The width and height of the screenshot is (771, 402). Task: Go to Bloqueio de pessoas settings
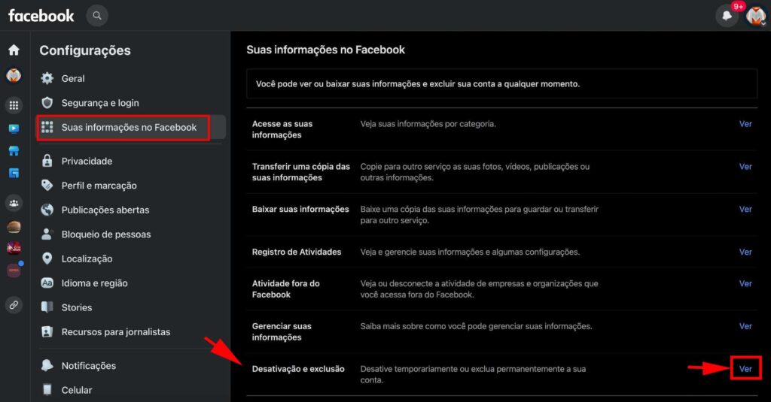point(106,234)
